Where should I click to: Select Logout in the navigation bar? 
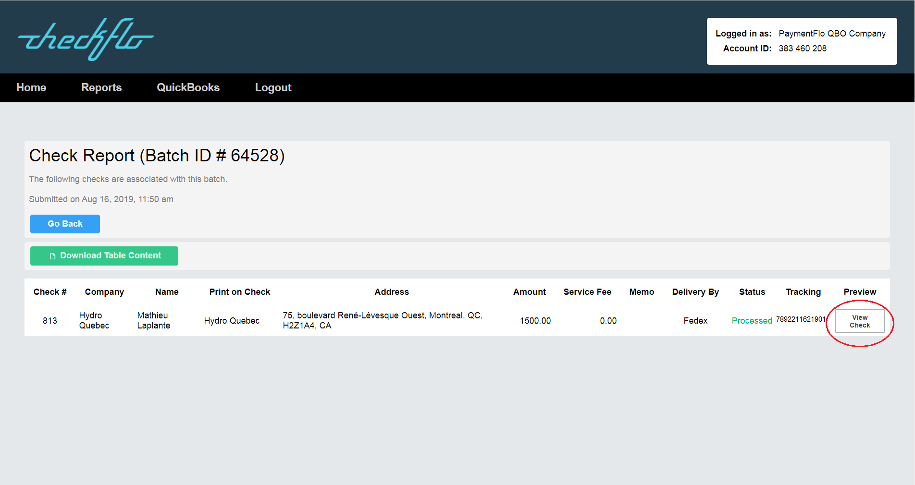click(x=273, y=87)
